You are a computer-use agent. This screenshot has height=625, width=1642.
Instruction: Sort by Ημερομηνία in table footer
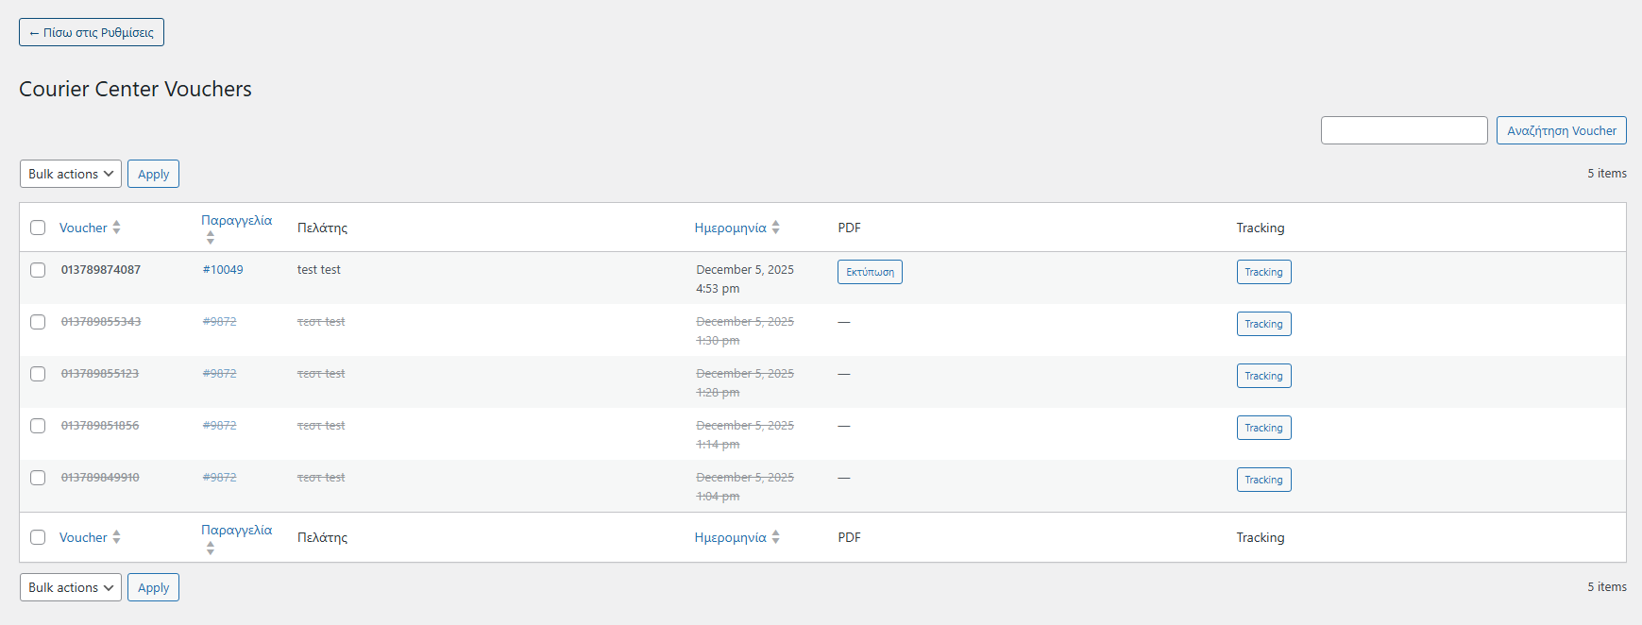[x=731, y=537]
